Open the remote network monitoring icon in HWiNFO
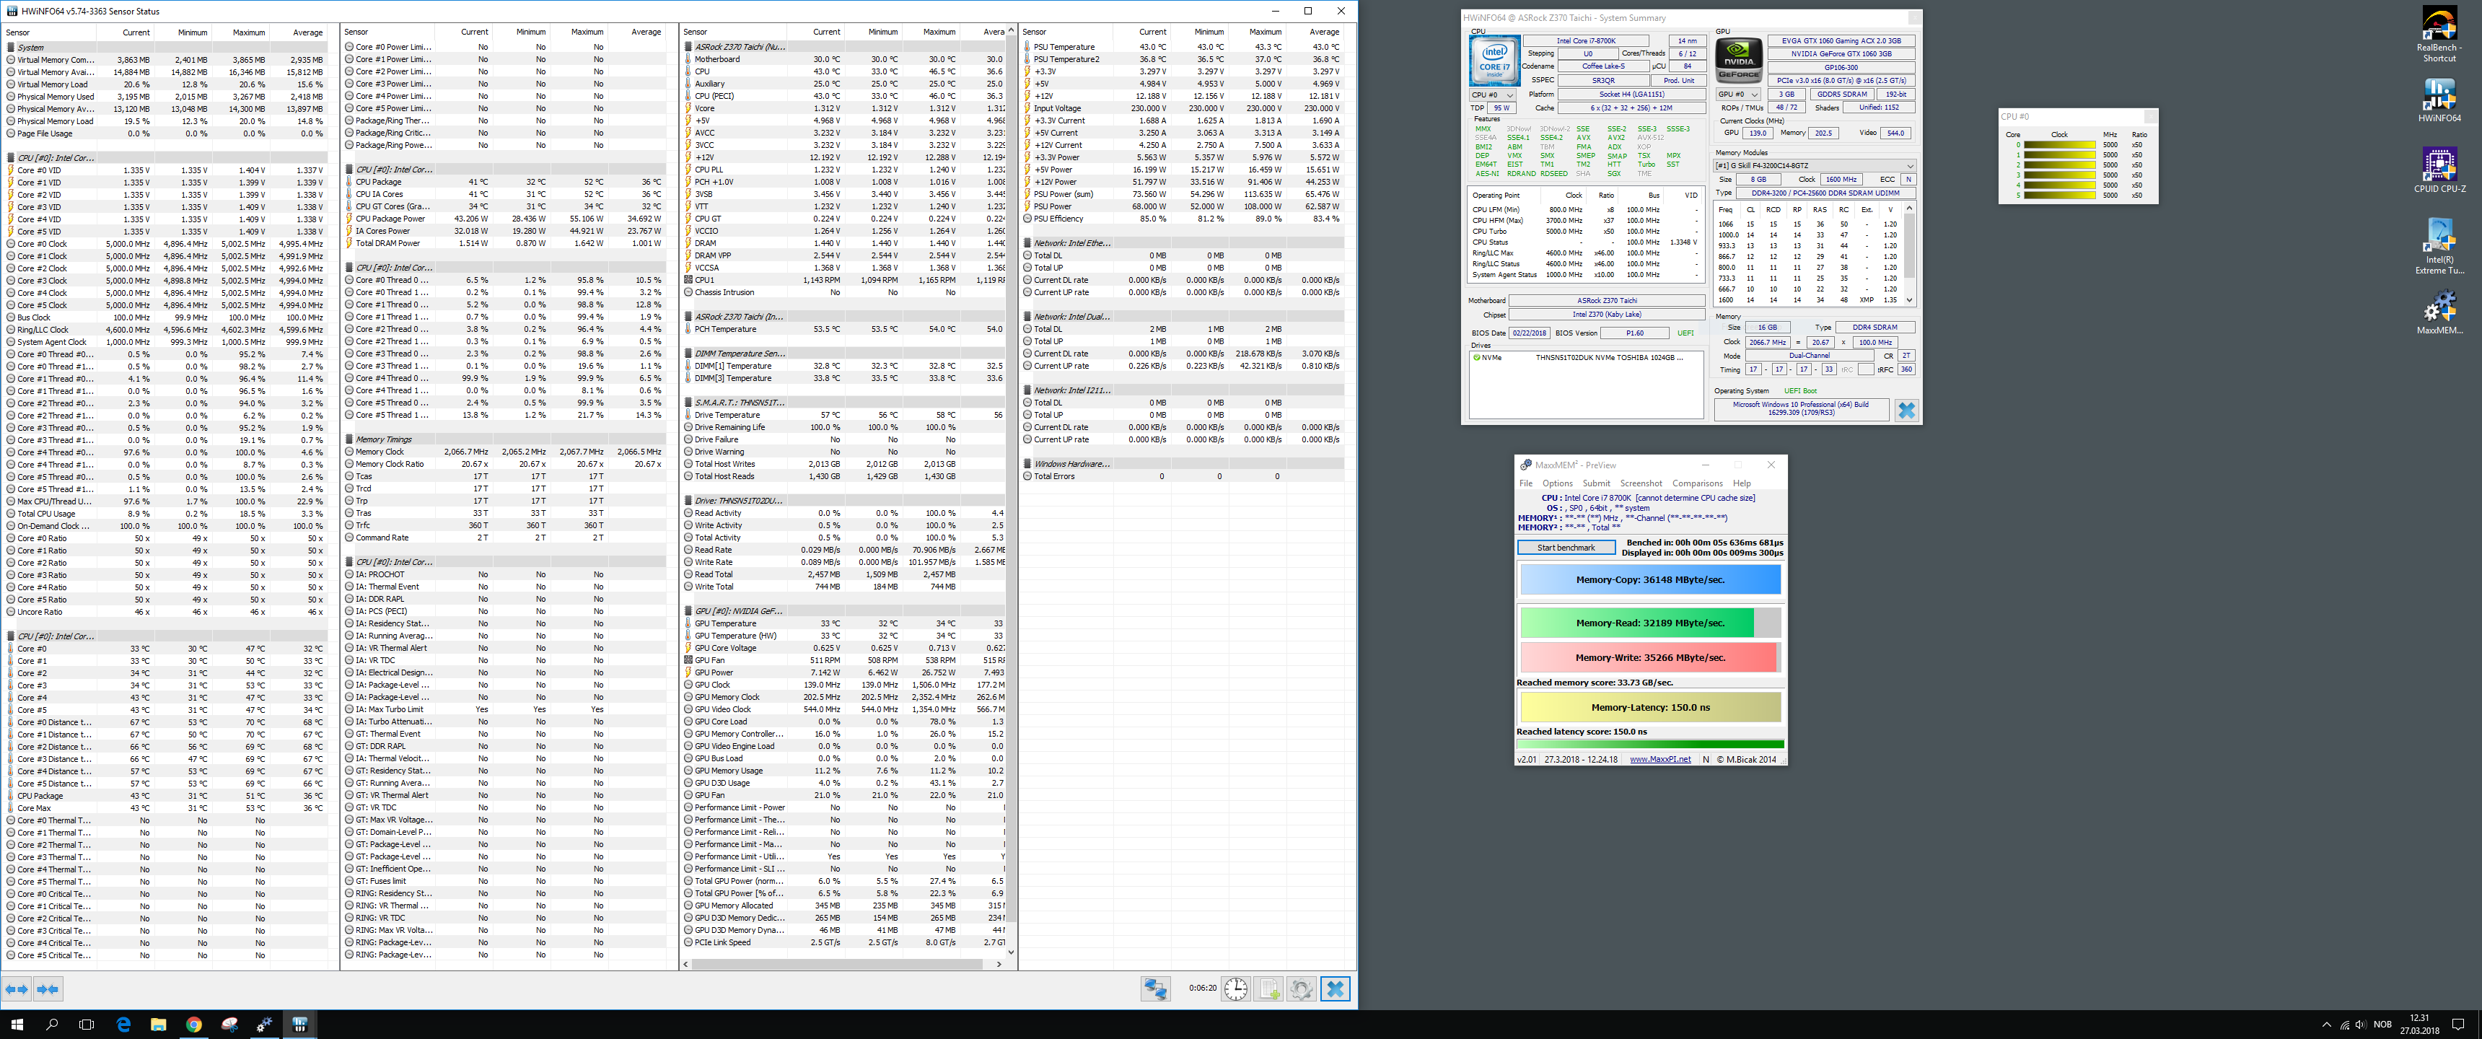This screenshot has width=2482, height=1039. 1155,989
